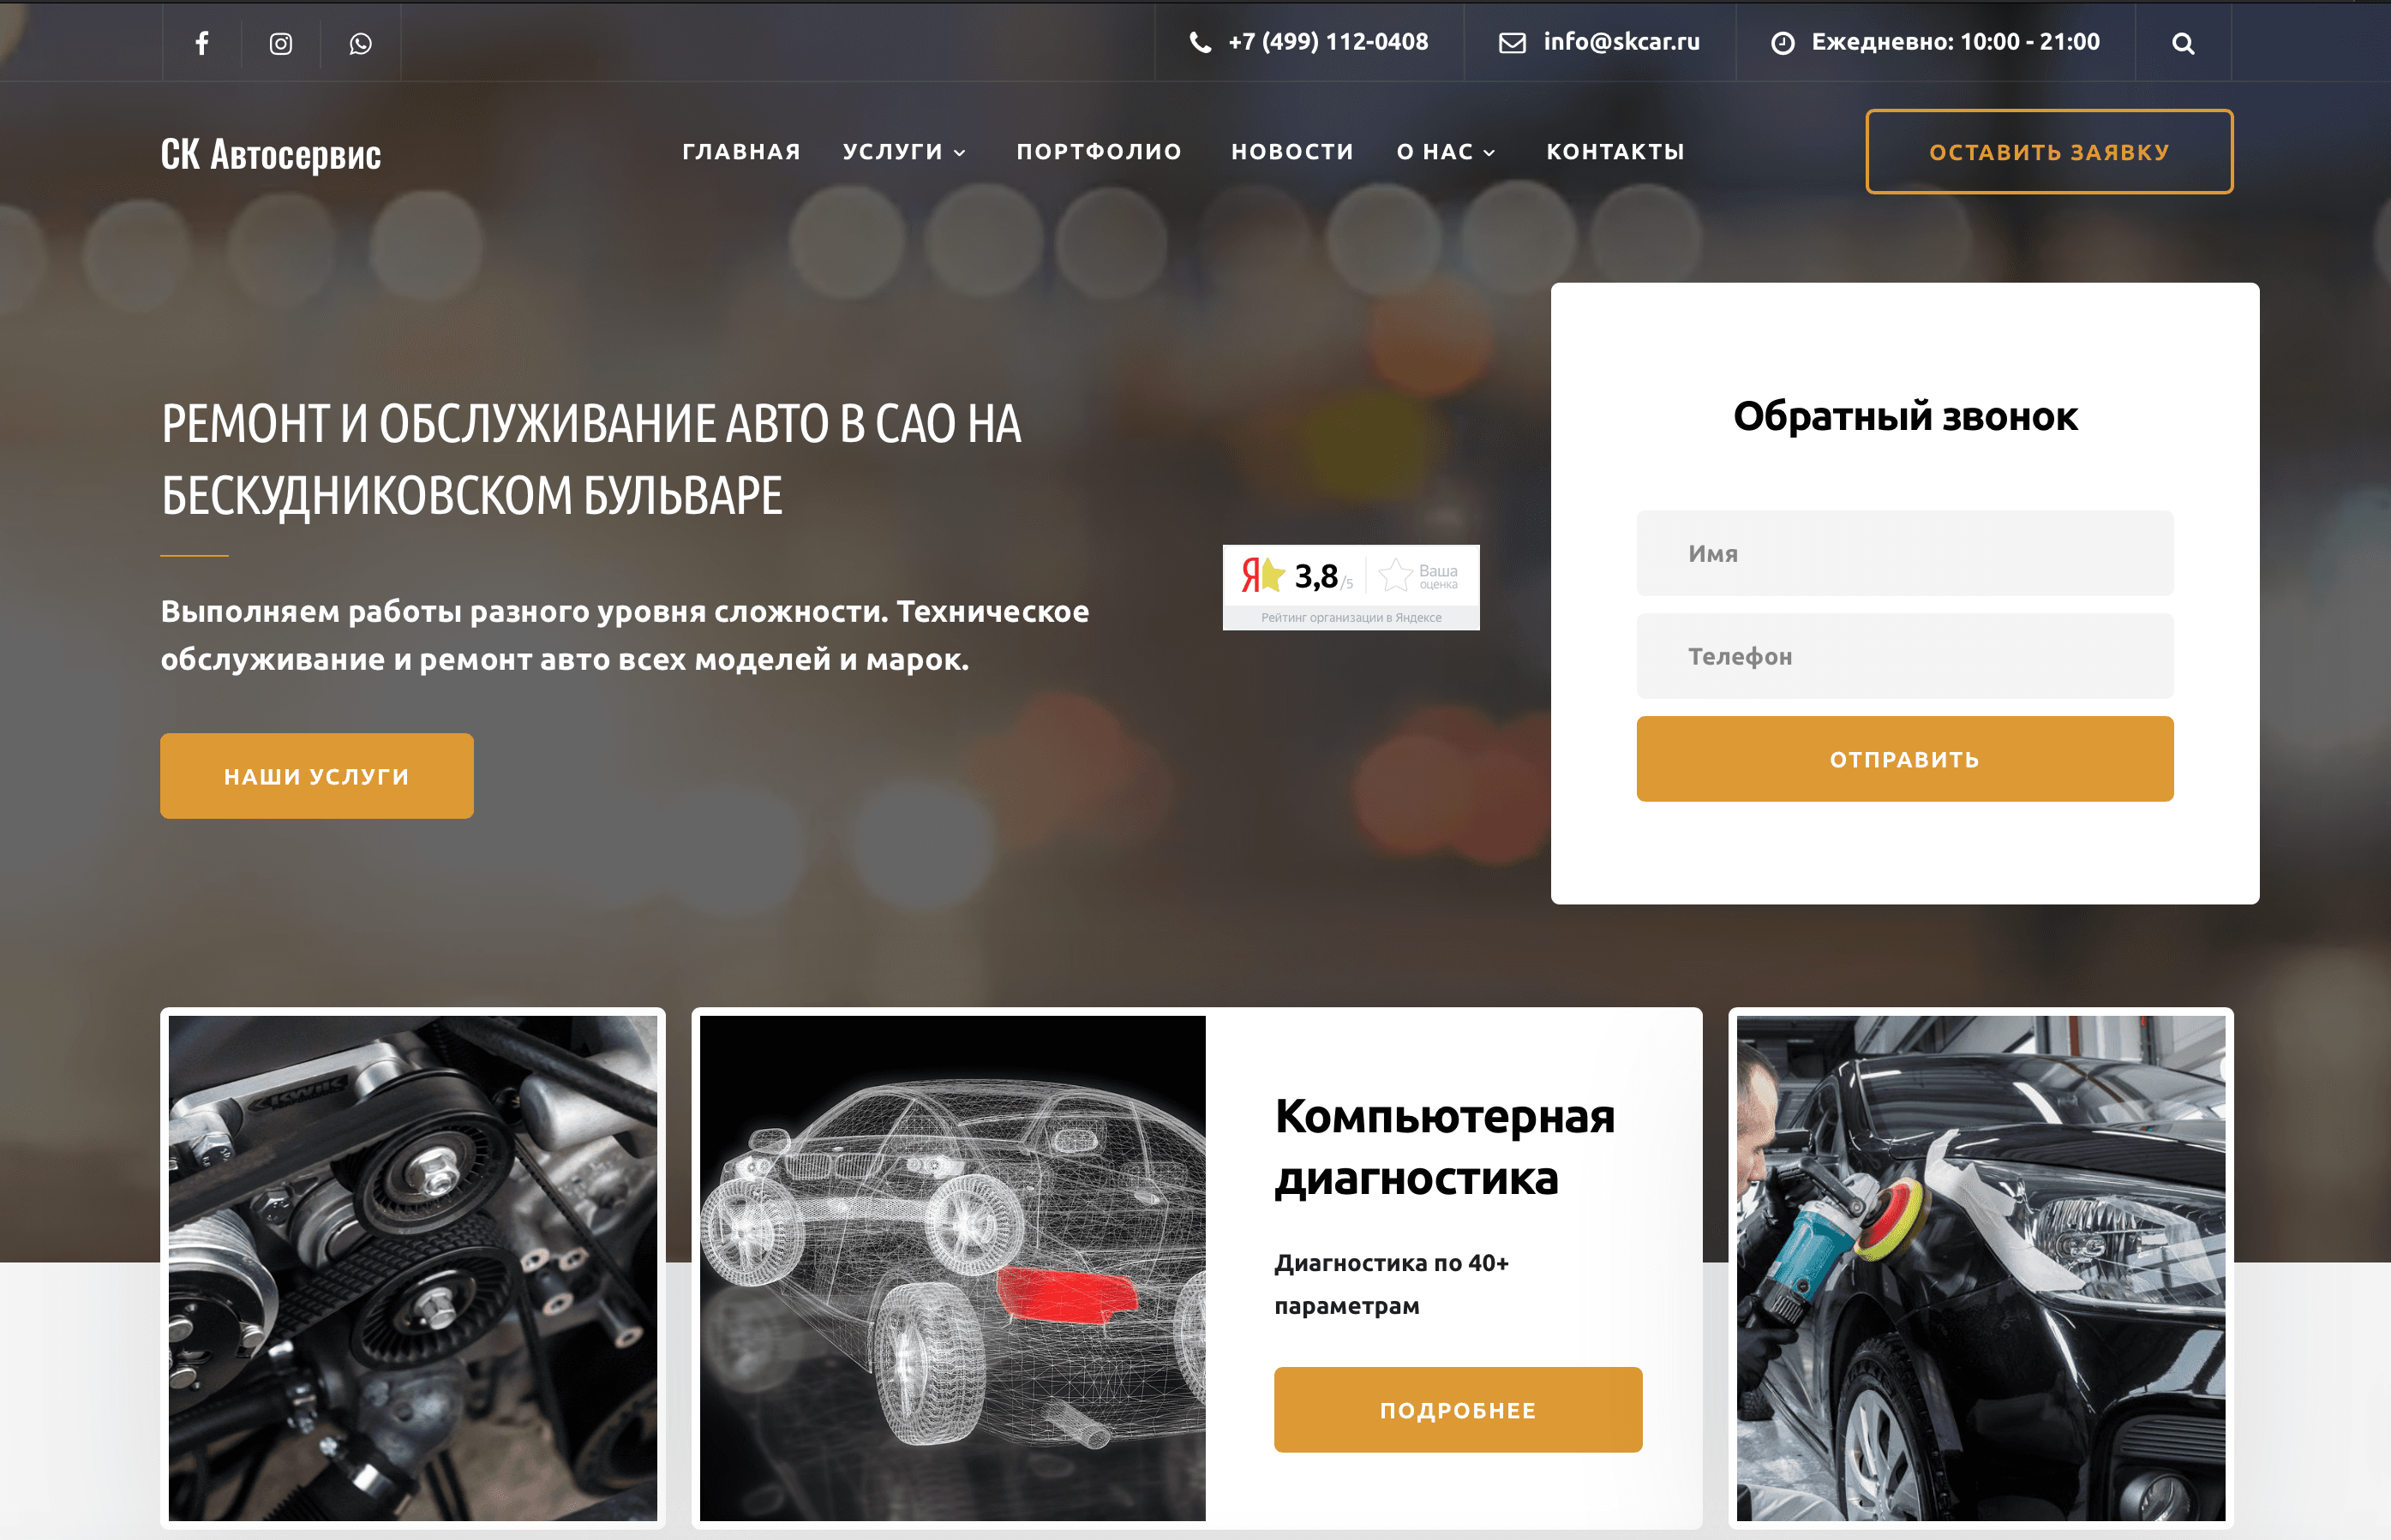Expand the О НАС dropdown menu
The height and width of the screenshot is (1540, 2391).
1435,151
